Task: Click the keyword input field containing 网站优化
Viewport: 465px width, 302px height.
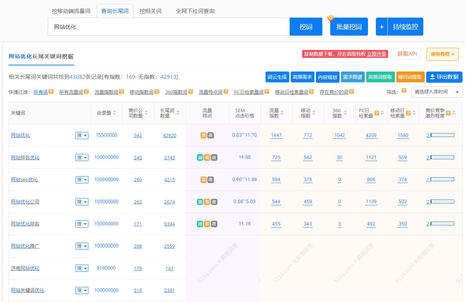Action: [x=169, y=26]
